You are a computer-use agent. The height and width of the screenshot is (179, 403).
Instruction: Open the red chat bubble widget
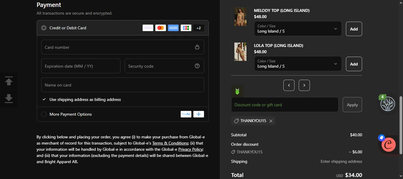point(388,145)
